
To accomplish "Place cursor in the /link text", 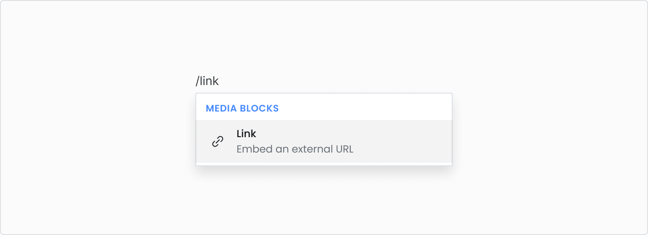I will [207, 81].
